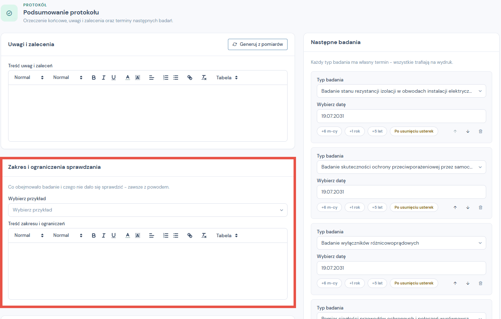Open text color picker in Uwagi i zalecenia editor
The image size is (501, 319).
pos(128,78)
